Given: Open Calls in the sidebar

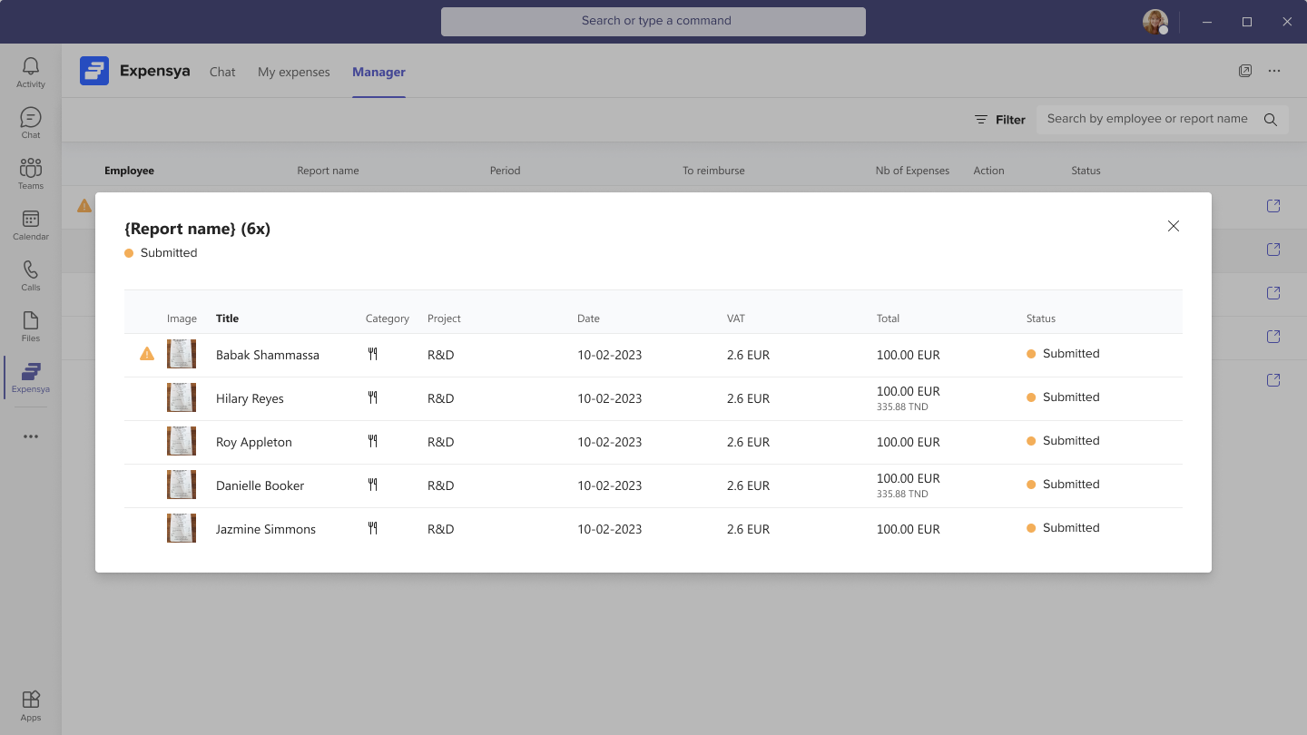Looking at the screenshot, I should 31,276.
